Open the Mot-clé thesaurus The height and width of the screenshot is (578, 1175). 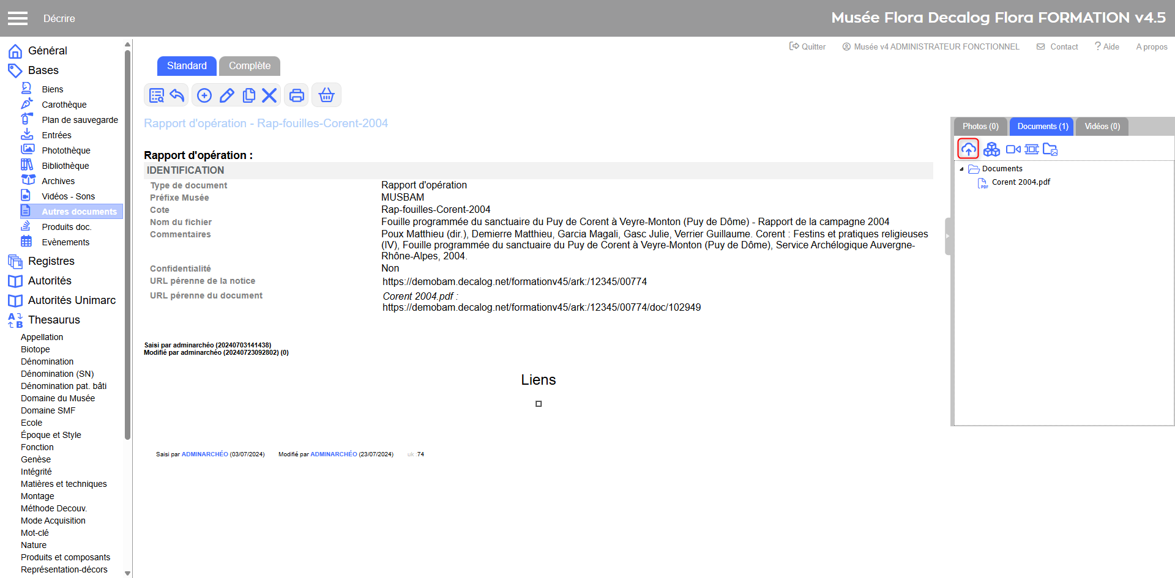tap(35, 533)
